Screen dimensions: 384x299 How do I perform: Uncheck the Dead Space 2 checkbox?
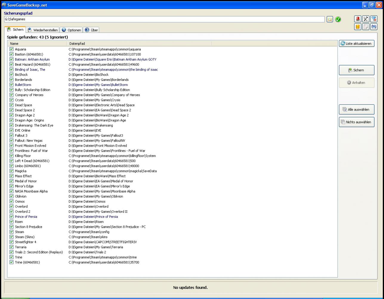click(12, 110)
